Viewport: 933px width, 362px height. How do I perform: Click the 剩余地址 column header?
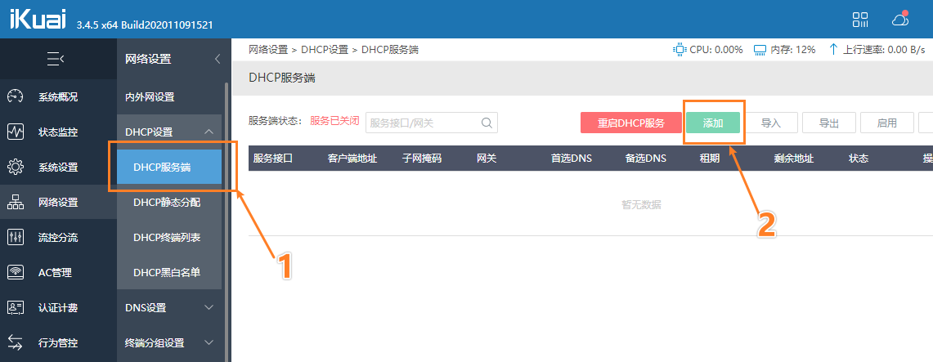(x=794, y=158)
